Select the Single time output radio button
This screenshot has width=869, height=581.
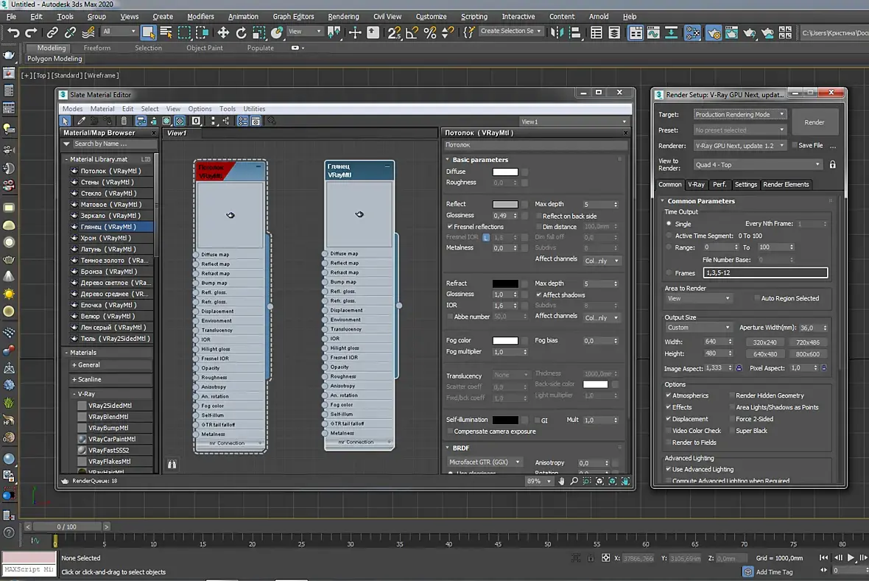[669, 224]
